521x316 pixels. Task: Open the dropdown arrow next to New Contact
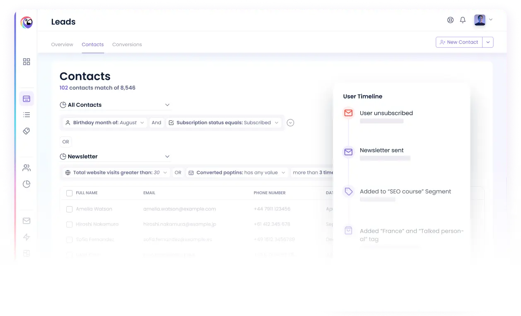488,42
